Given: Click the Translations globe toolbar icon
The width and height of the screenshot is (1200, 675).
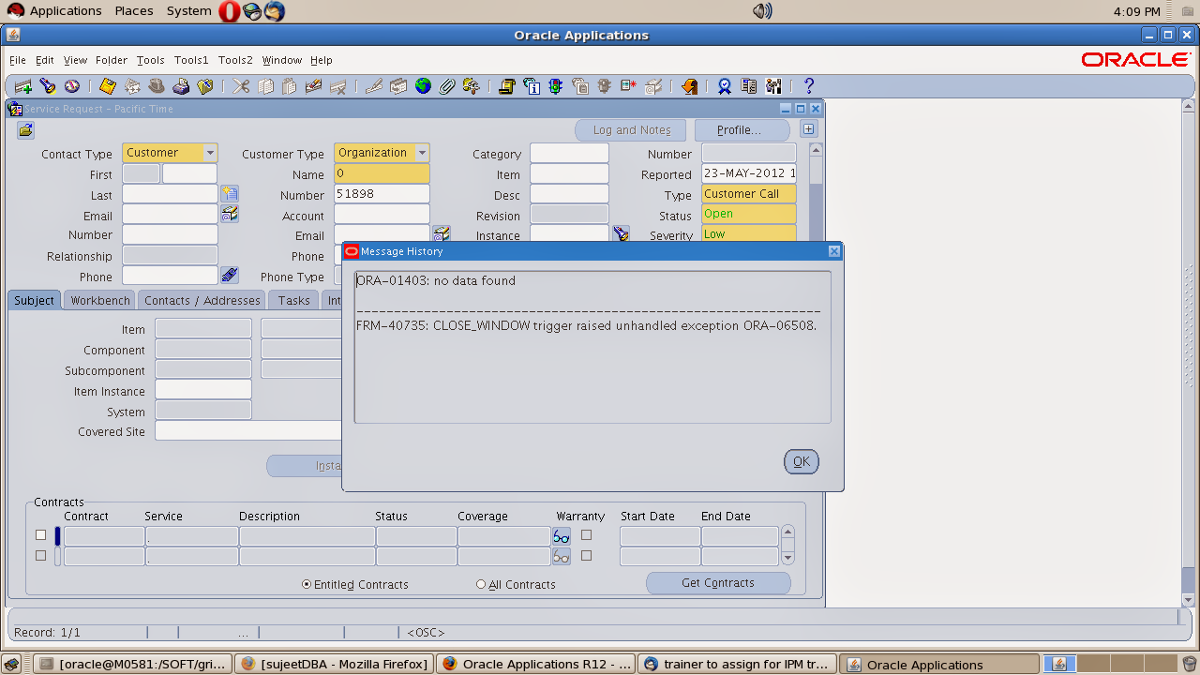Looking at the screenshot, I should click(x=423, y=86).
